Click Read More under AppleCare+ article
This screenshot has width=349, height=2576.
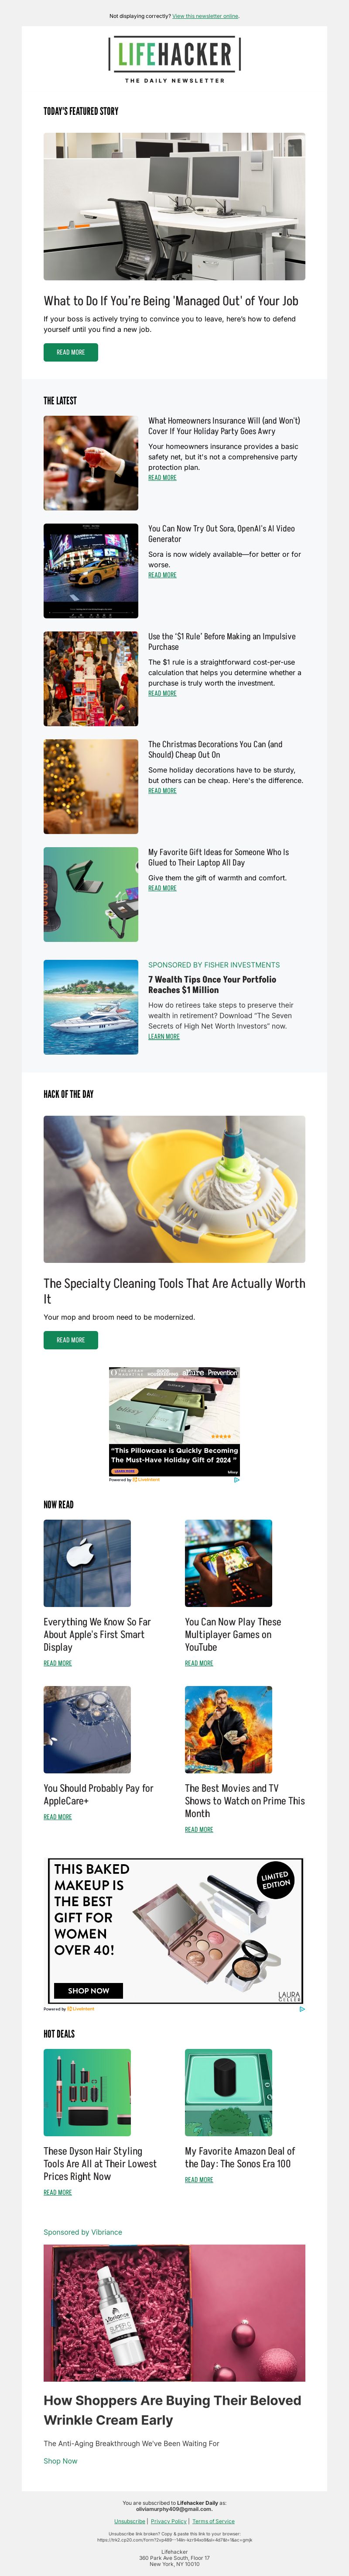pos(58,1817)
